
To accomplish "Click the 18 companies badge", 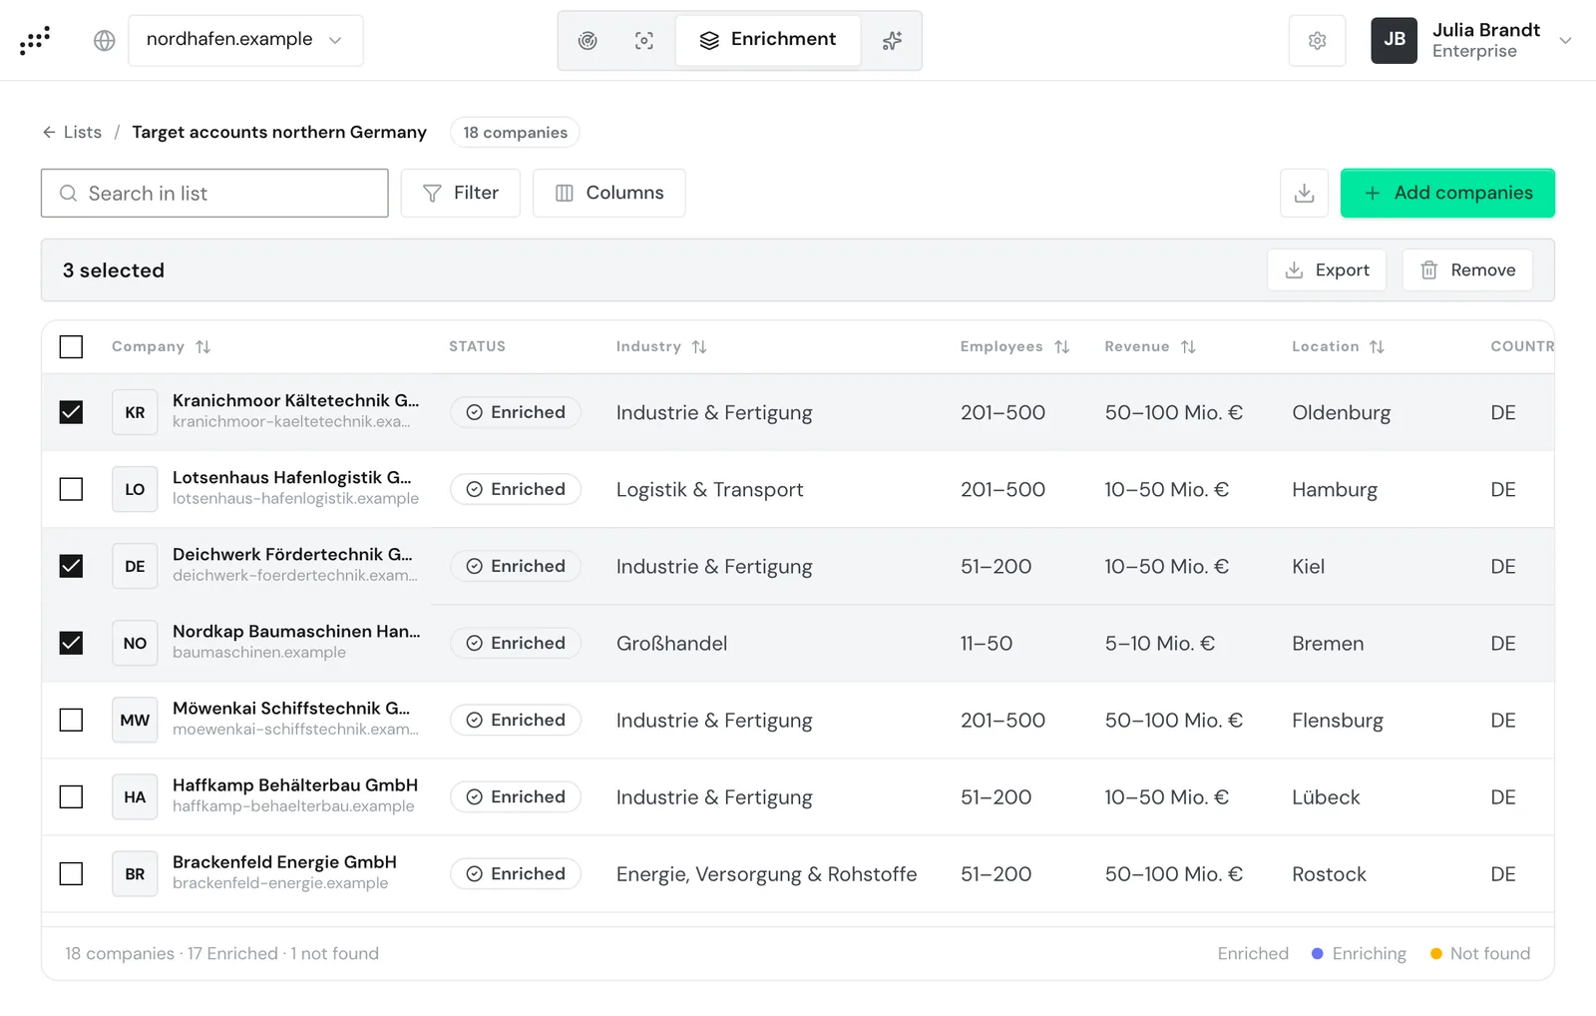I will [x=515, y=132].
